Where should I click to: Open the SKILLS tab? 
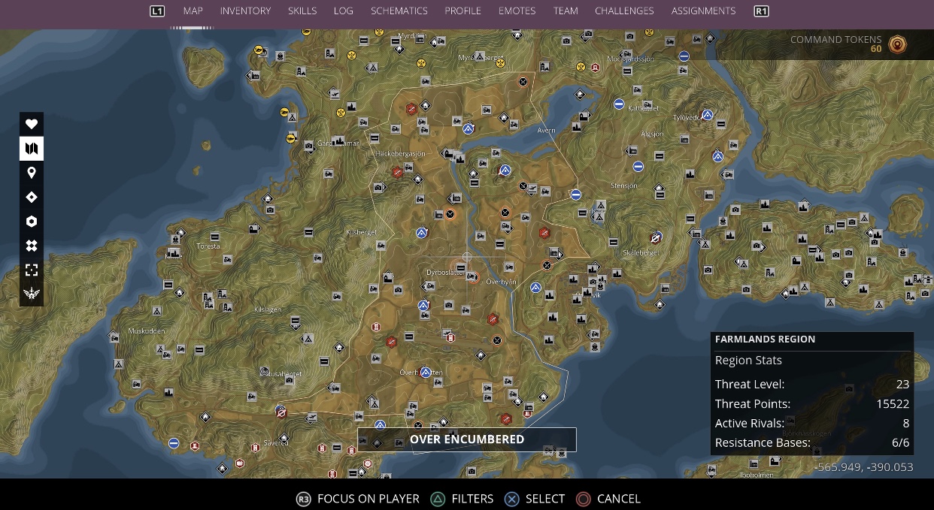pos(302,11)
